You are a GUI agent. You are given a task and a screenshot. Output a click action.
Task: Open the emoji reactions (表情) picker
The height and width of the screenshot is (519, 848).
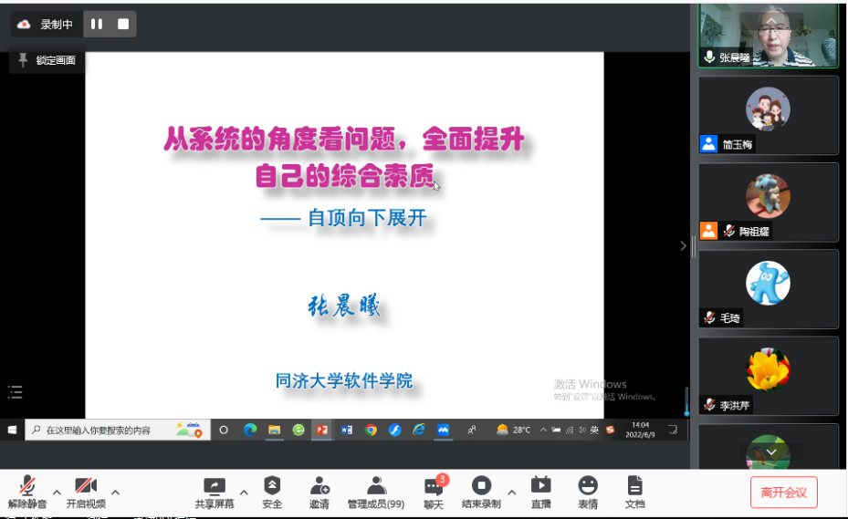coord(588,491)
